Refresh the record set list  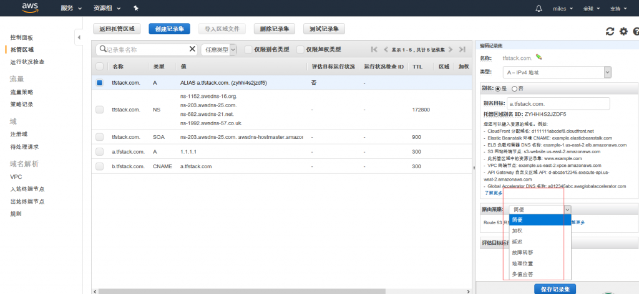pyautogui.click(x=610, y=31)
